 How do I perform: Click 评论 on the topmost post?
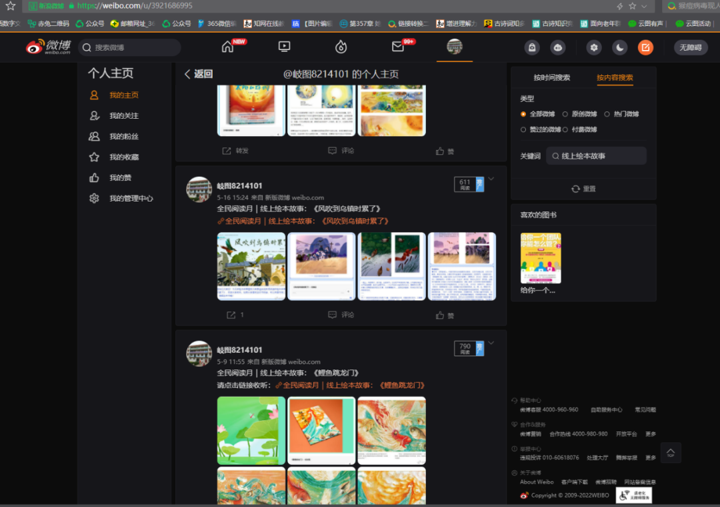(x=341, y=151)
